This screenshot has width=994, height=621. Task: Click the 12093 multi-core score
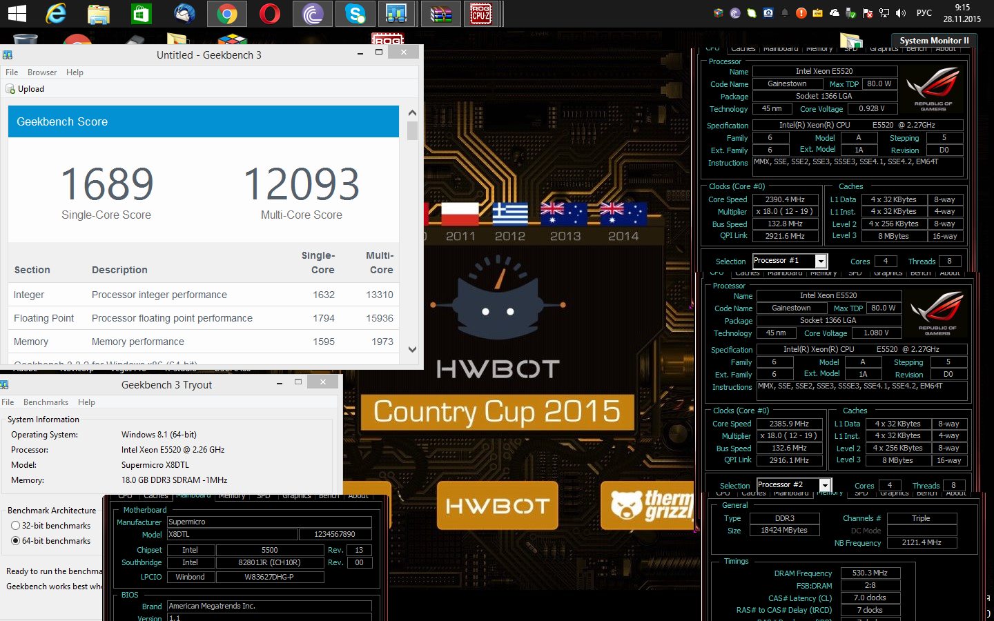(x=302, y=184)
